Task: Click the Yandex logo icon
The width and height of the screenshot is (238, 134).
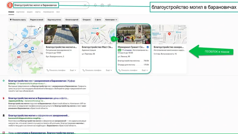Action: 10,5
